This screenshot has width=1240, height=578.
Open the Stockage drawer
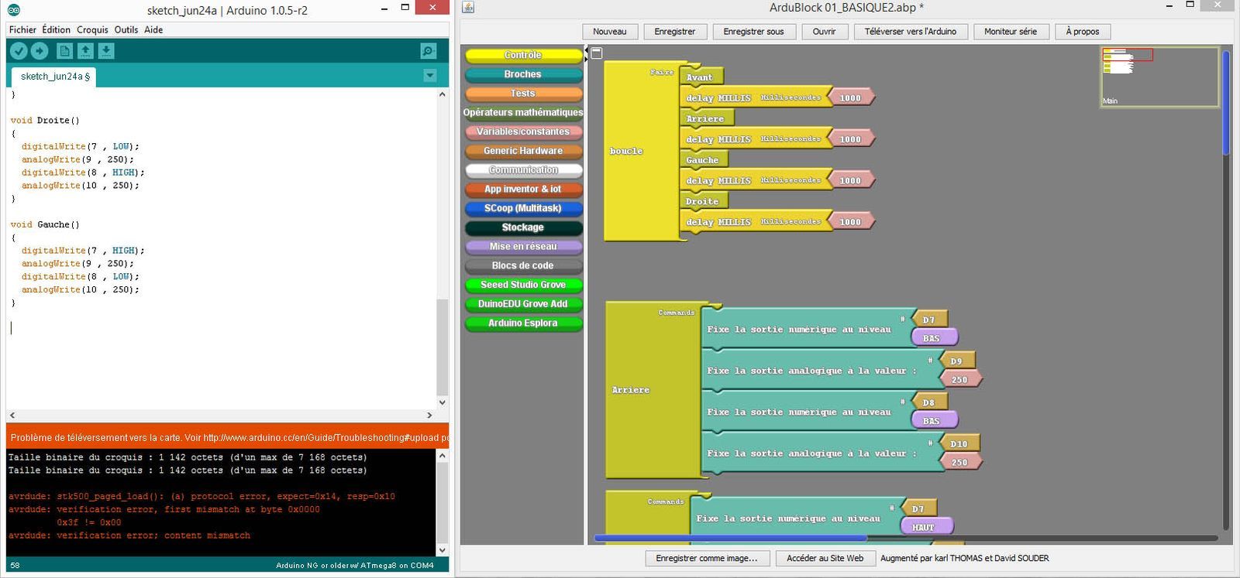(523, 227)
